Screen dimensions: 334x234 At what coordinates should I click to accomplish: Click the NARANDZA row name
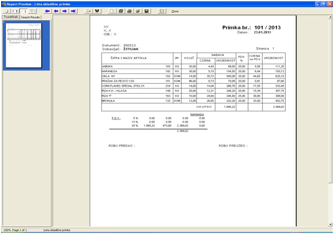point(110,71)
